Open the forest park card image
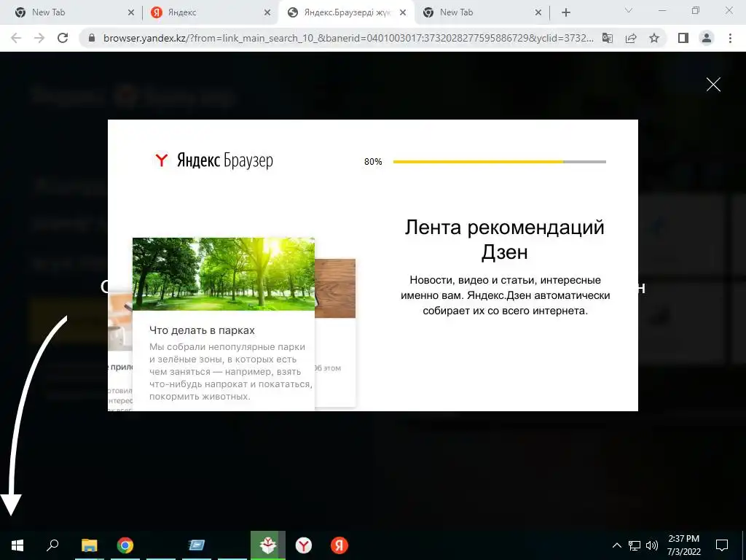Image resolution: width=746 pixels, height=560 pixels. 224,274
